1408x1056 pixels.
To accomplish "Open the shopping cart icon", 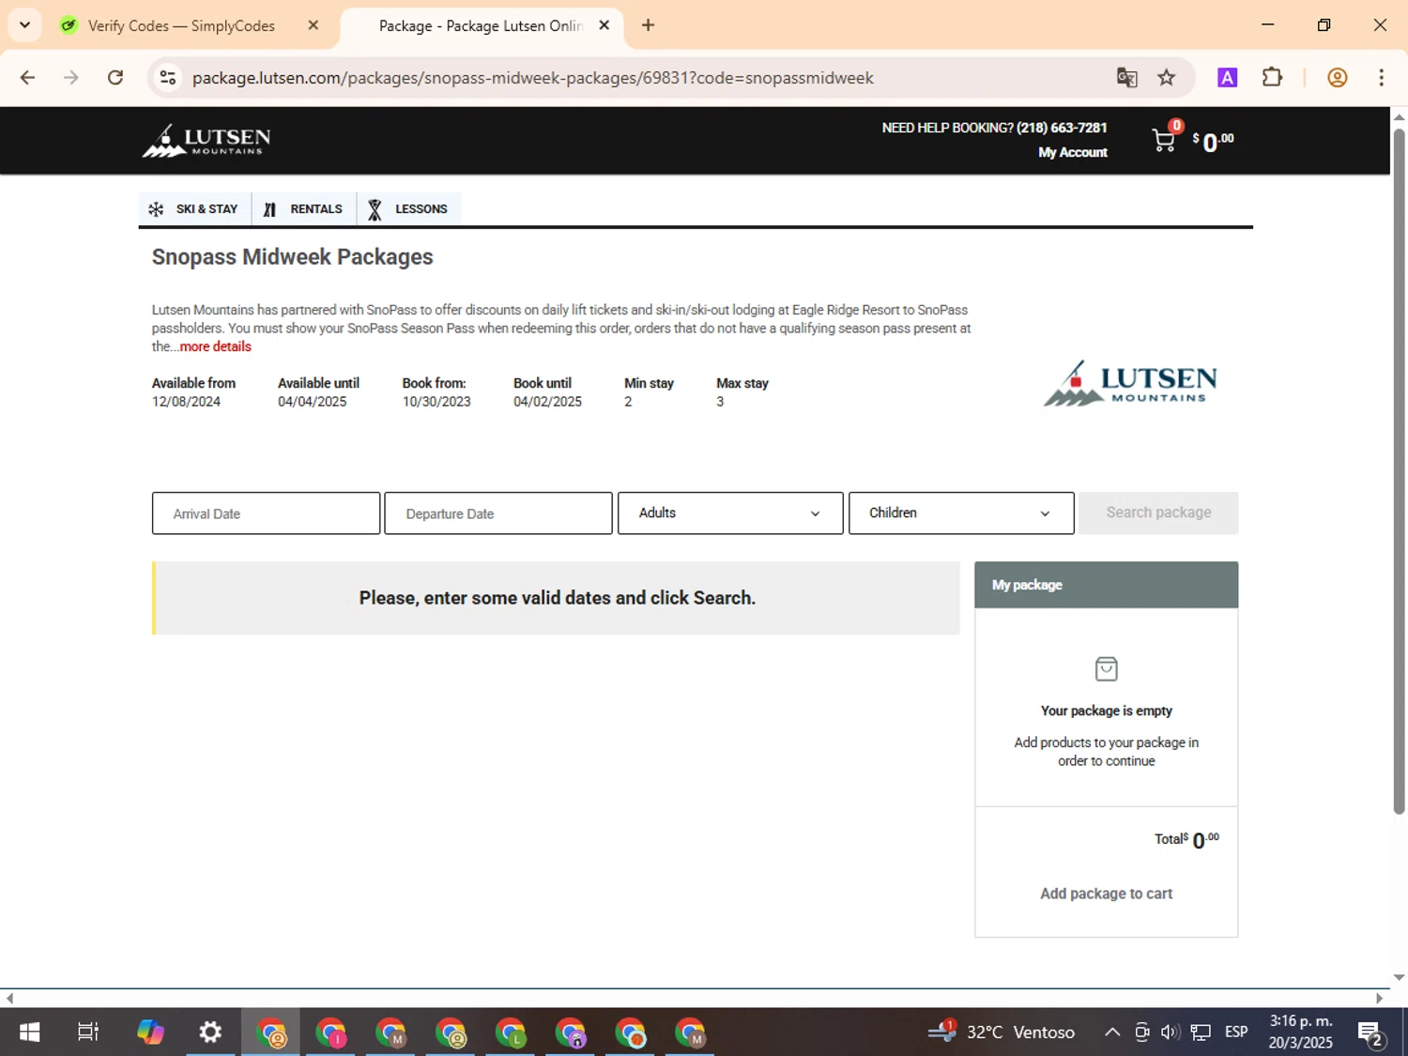I will 1163,140.
